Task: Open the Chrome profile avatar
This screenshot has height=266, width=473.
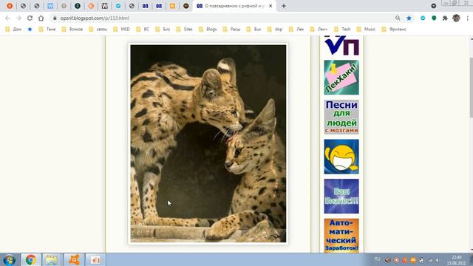Action: [x=456, y=18]
